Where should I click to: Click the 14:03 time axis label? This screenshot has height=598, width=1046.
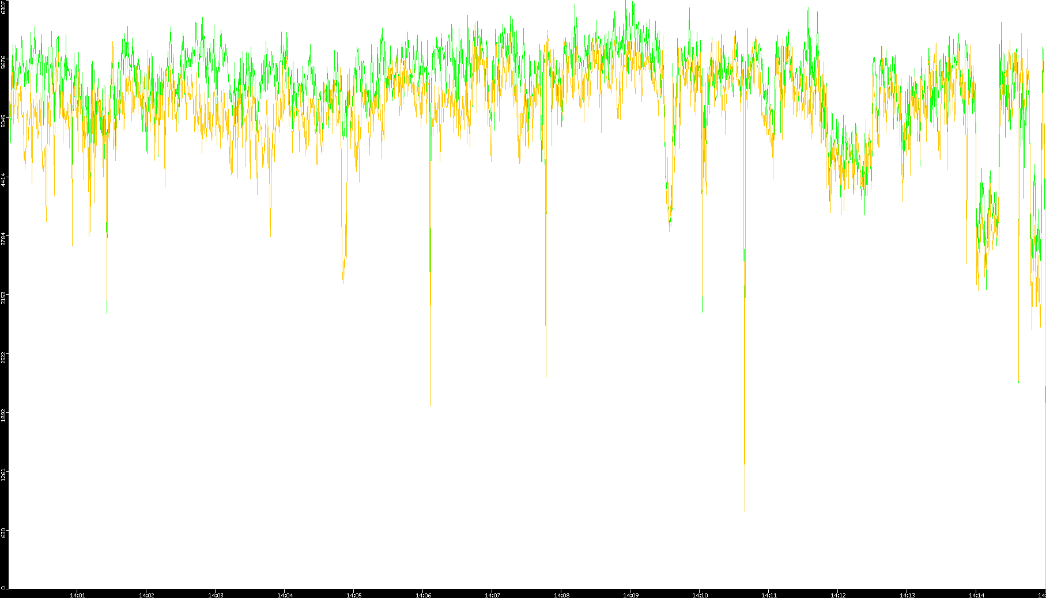(216, 595)
